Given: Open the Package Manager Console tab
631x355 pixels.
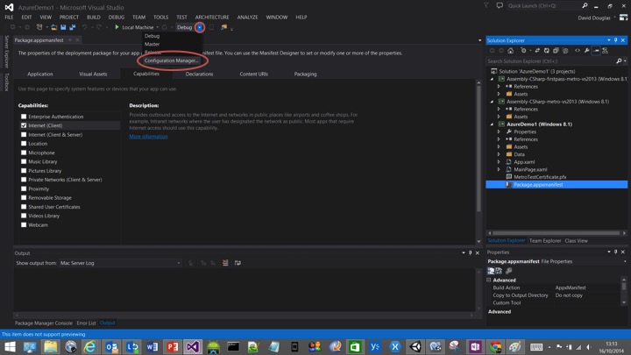Looking at the screenshot, I should [x=44, y=323].
